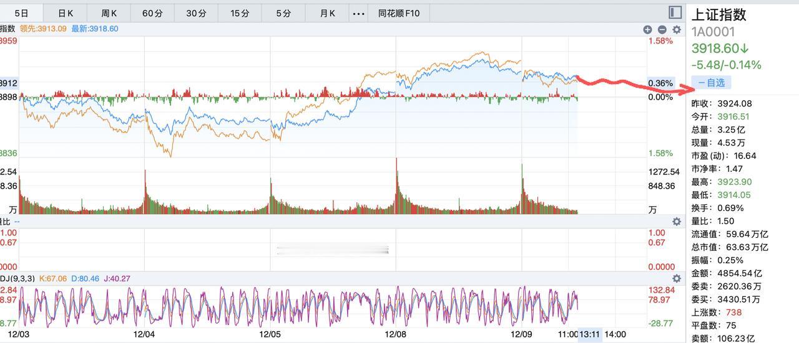
Task: Click the 委卖: 2620.36万 row
Action: tap(726, 286)
